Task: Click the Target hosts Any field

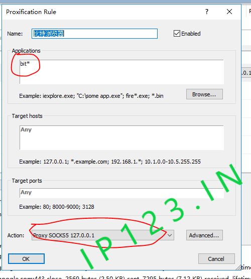Action: click(x=121, y=137)
